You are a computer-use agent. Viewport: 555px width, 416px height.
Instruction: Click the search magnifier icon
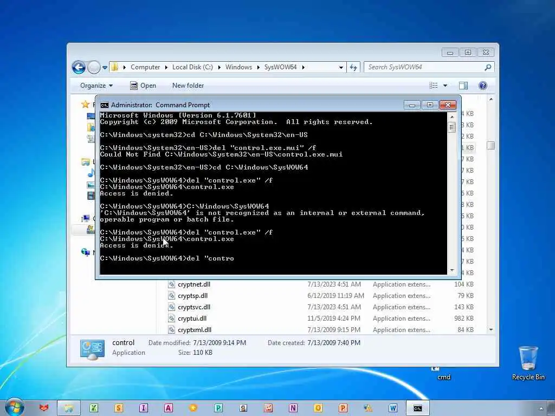488,67
